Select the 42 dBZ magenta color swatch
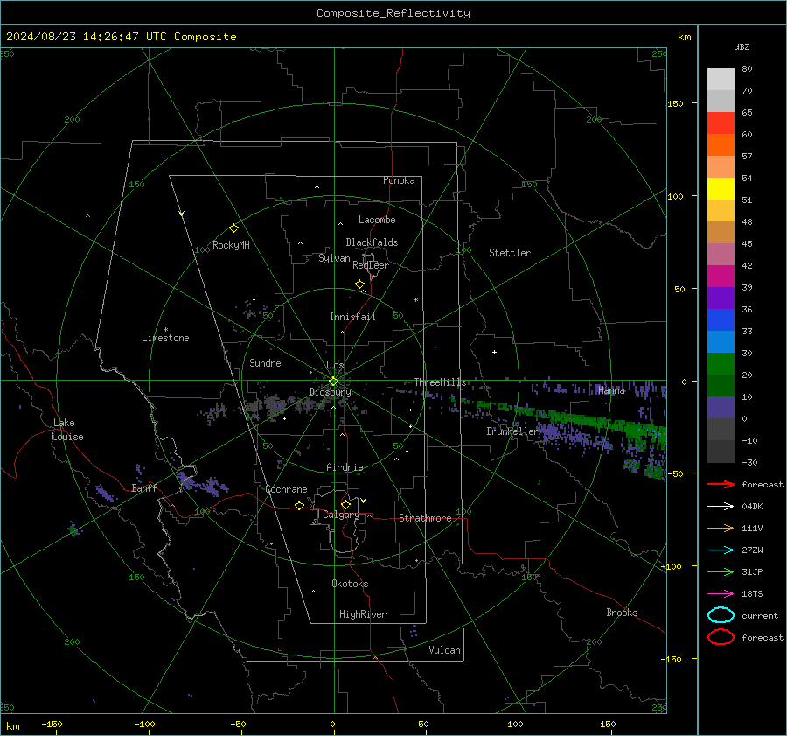 tap(721, 277)
